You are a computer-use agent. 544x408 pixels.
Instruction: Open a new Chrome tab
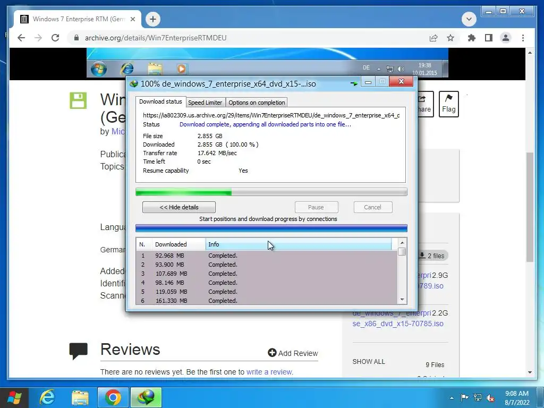(x=153, y=19)
